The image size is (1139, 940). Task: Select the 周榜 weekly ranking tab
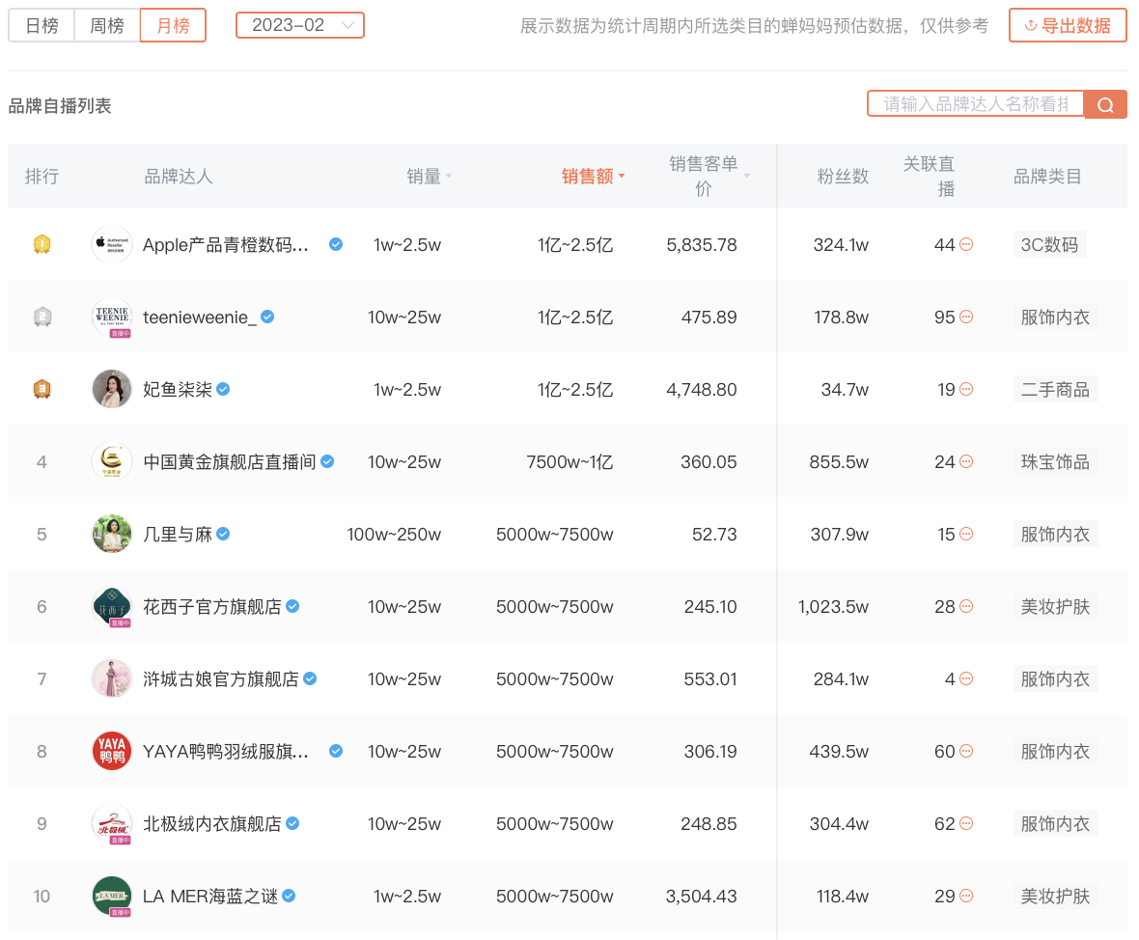(x=107, y=26)
